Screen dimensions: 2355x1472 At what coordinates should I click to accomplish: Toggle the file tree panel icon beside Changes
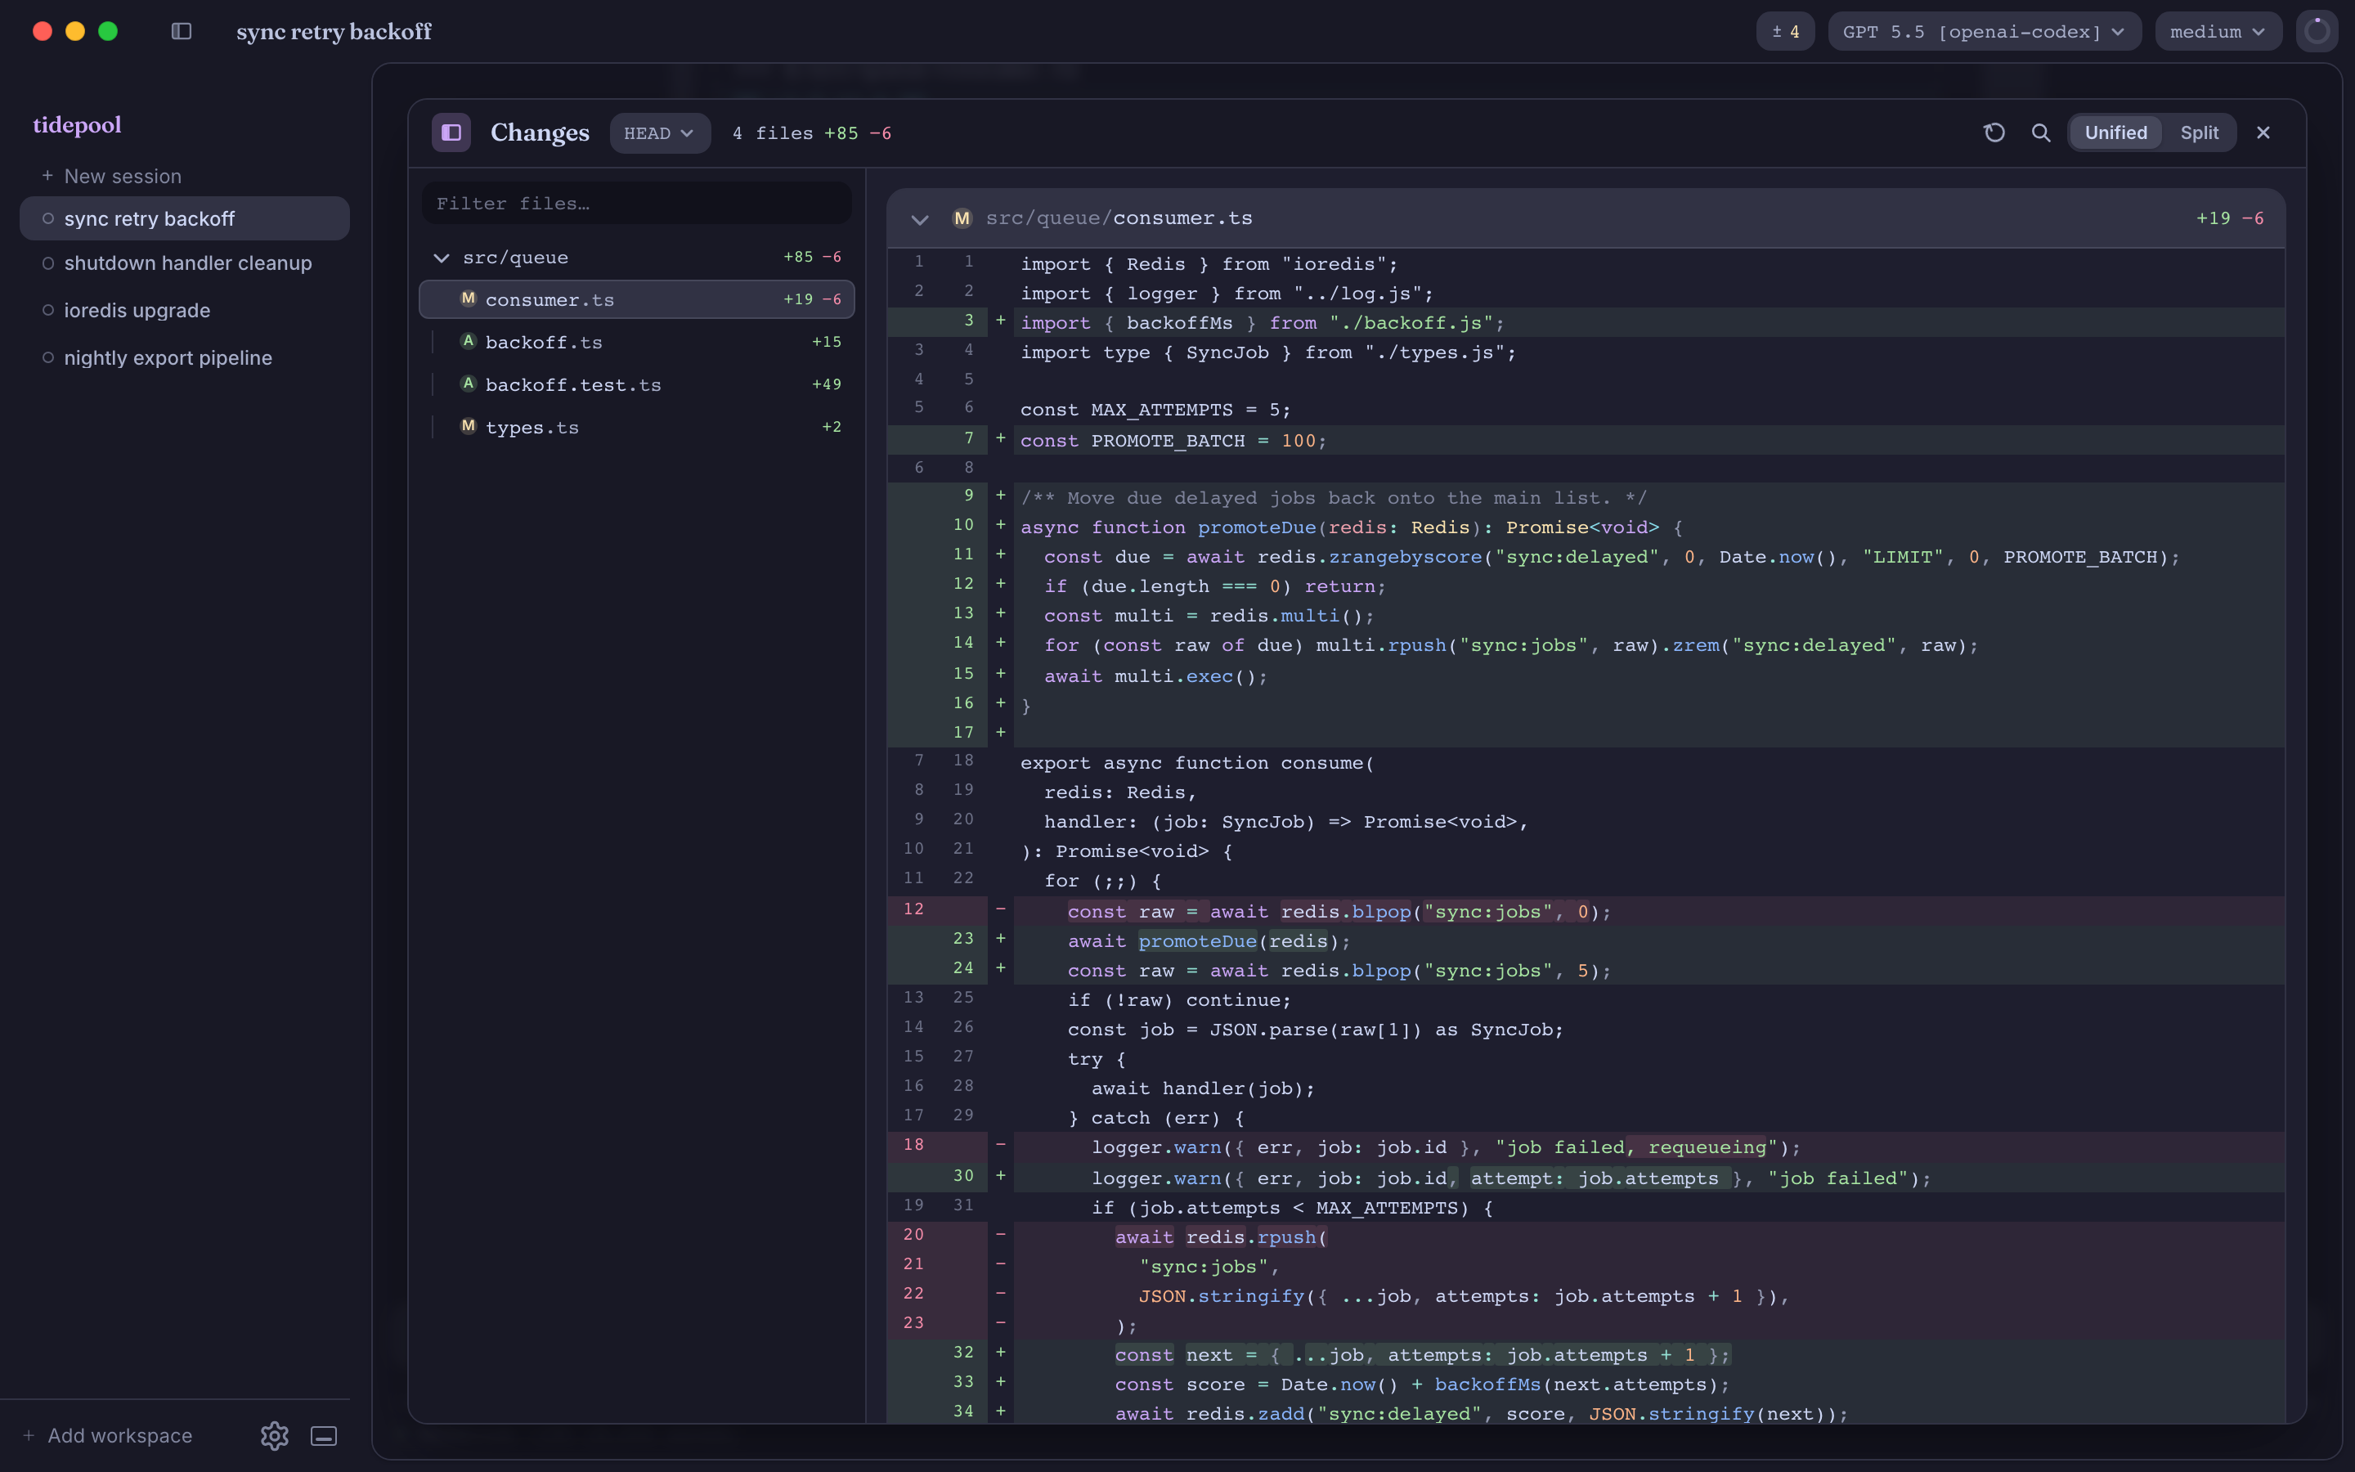click(x=451, y=132)
